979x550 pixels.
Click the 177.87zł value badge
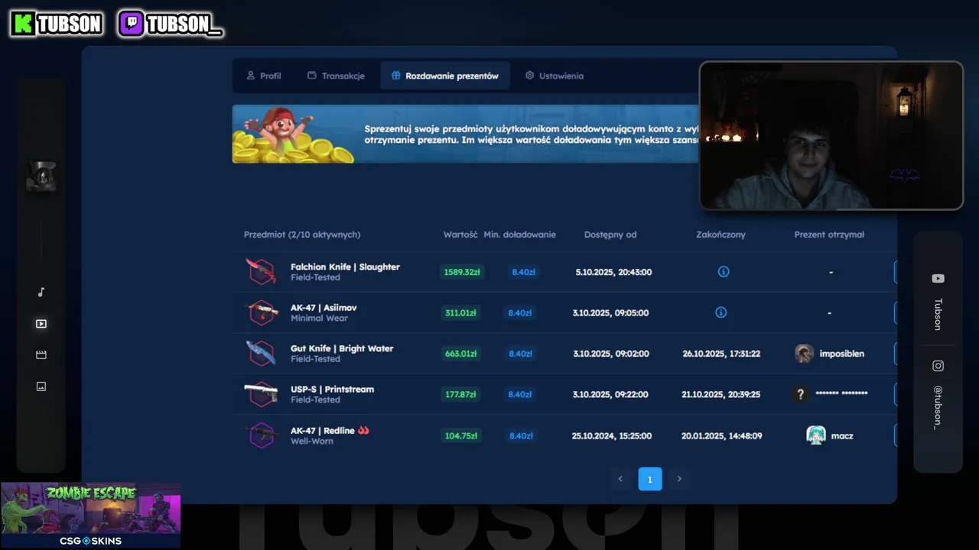click(460, 394)
